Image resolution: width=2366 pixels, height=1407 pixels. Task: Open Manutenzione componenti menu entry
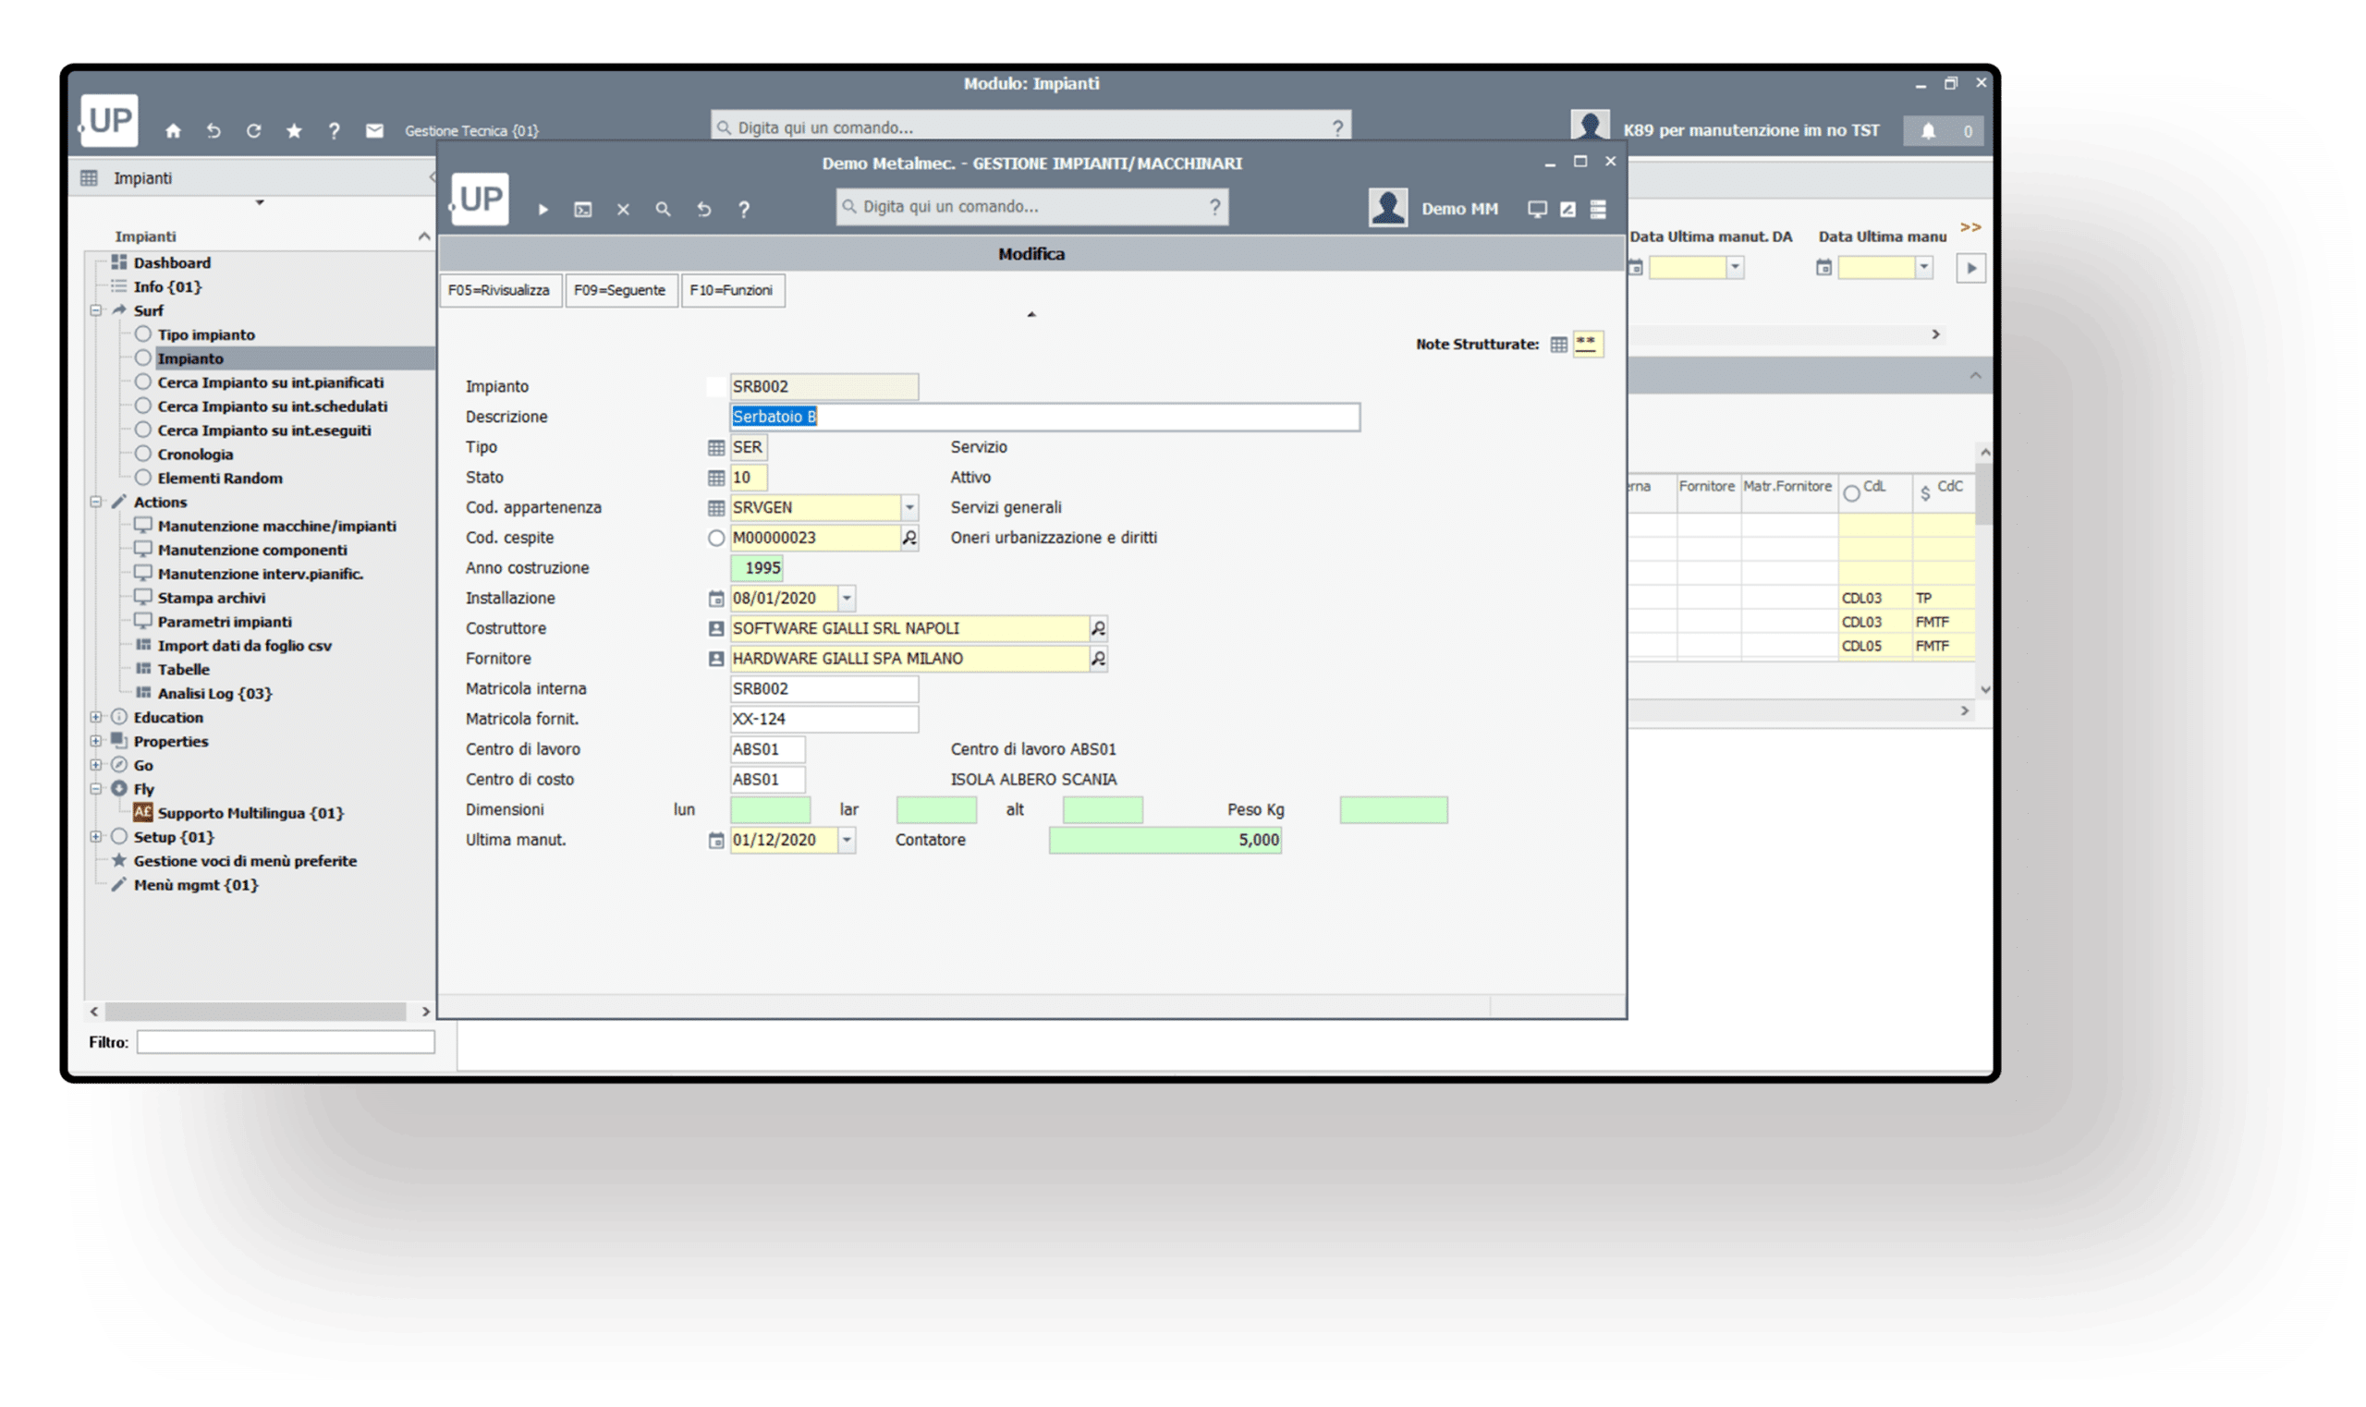tap(251, 550)
